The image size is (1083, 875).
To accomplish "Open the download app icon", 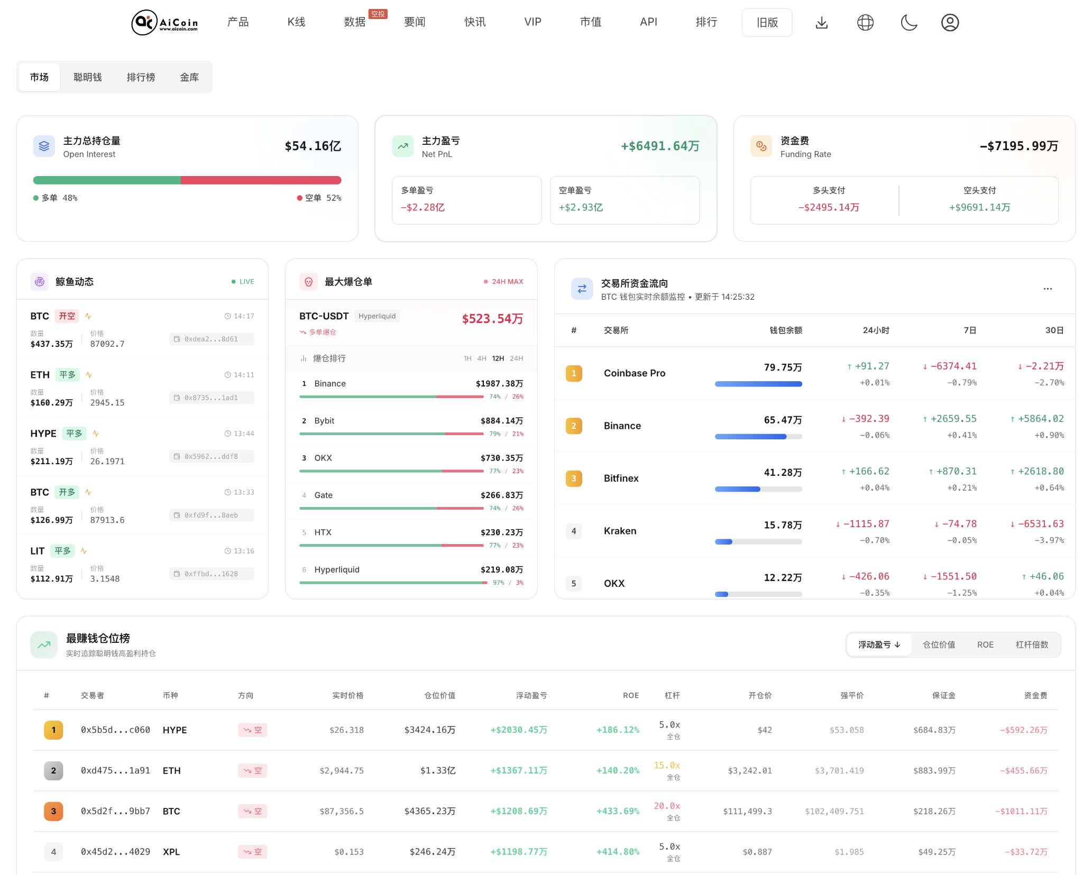I will coord(821,22).
